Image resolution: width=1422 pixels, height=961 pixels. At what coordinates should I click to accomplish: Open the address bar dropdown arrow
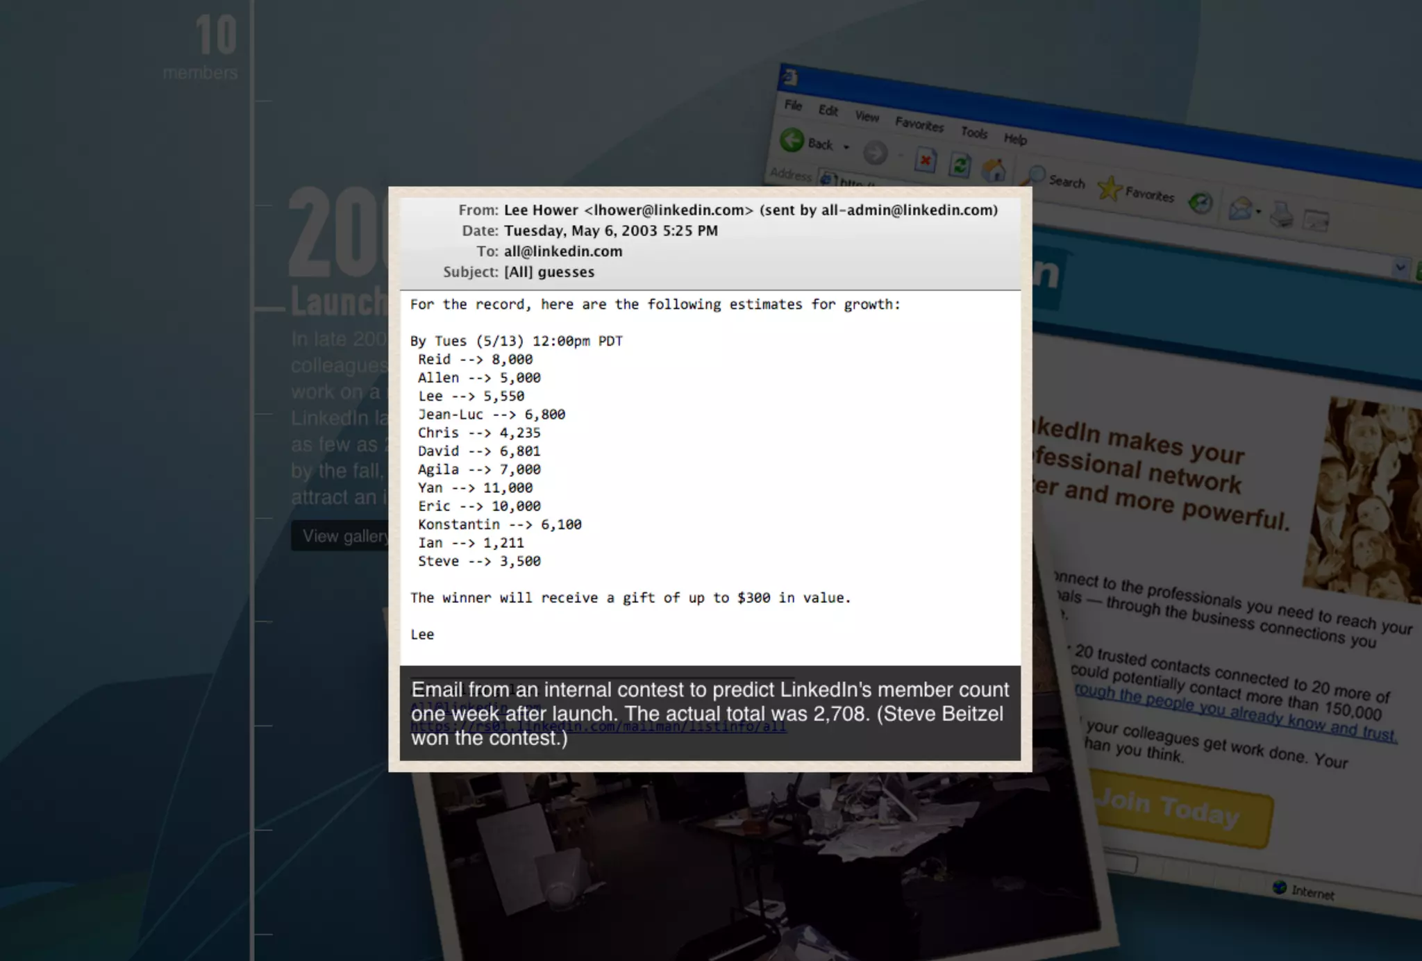tap(1400, 267)
